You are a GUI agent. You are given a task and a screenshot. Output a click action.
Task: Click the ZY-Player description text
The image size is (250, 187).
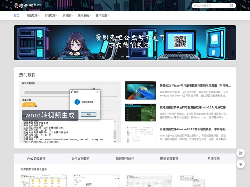tap(193, 93)
